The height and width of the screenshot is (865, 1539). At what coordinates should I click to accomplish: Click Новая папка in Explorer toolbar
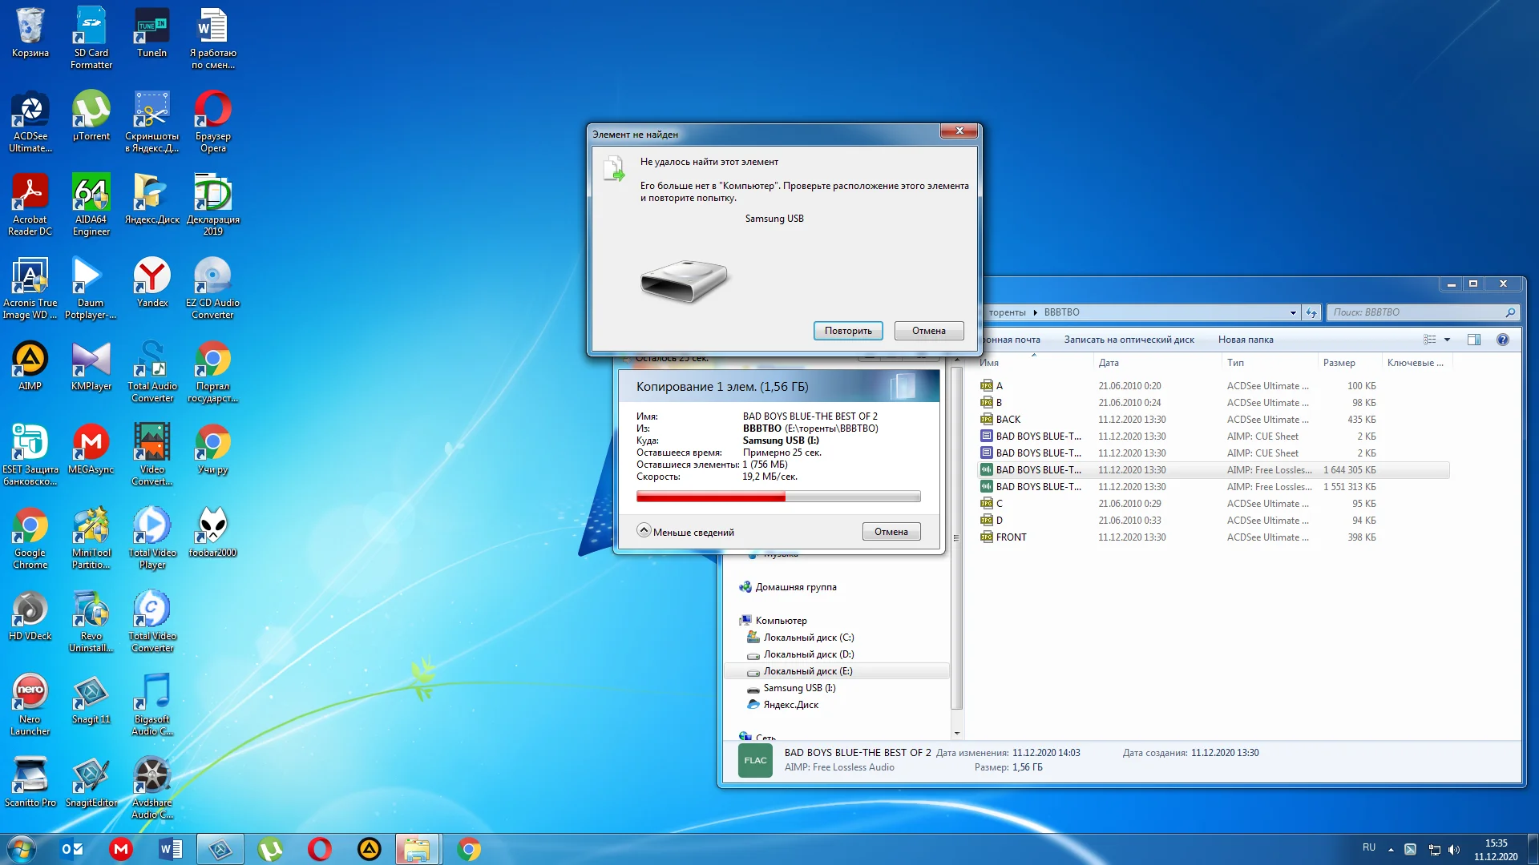(1245, 340)
